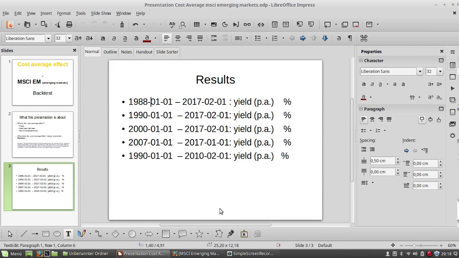Select slide 2 thumbnail What this presentation is about

43,135
